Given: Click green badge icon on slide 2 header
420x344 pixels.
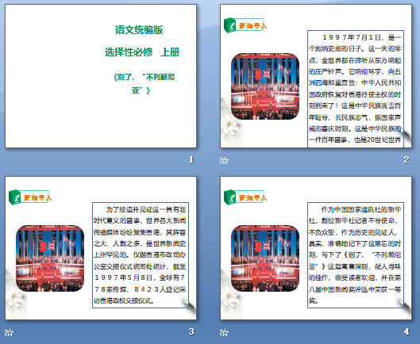Looking at the screenshot, I should tap(229, 25).
